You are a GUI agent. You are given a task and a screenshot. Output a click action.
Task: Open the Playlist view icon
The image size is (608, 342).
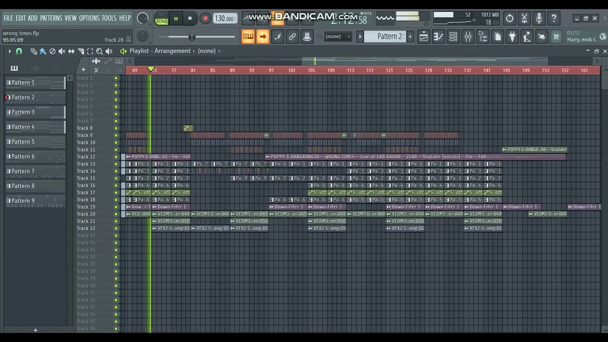coord(424,37)
